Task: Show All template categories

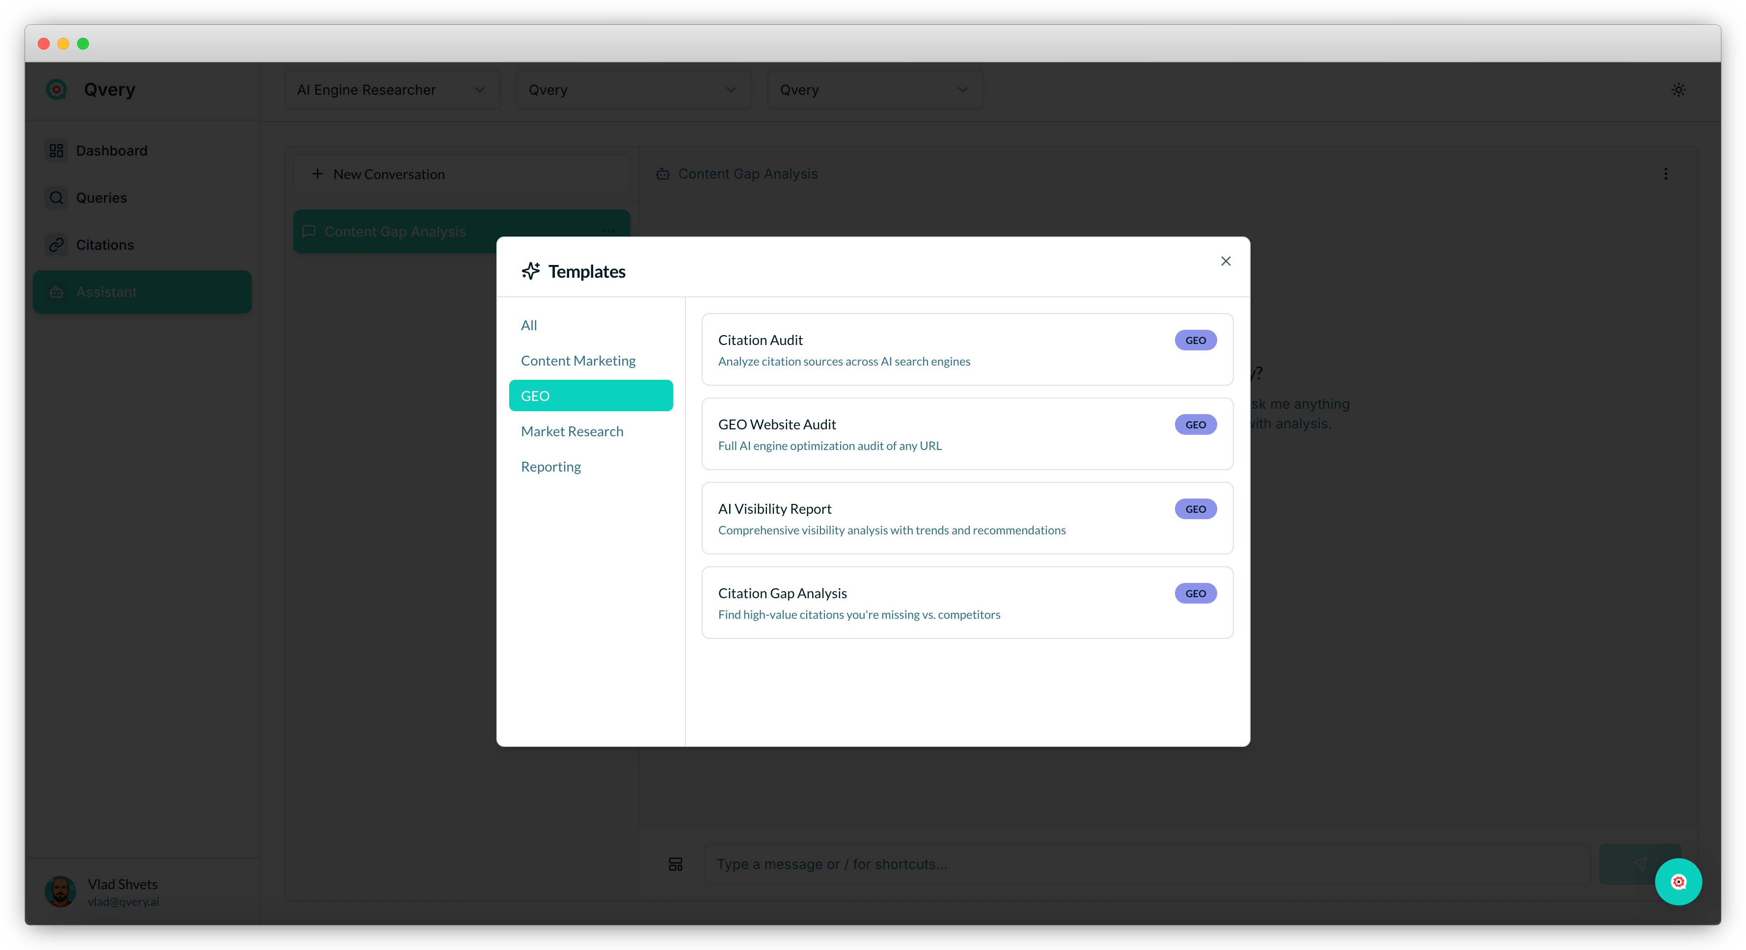Action: [x=529, y=325]
